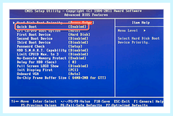The image size is (173, 116).
Task: Open the Onboard VGA [Auto] value
Action: (x=74, y=74)
